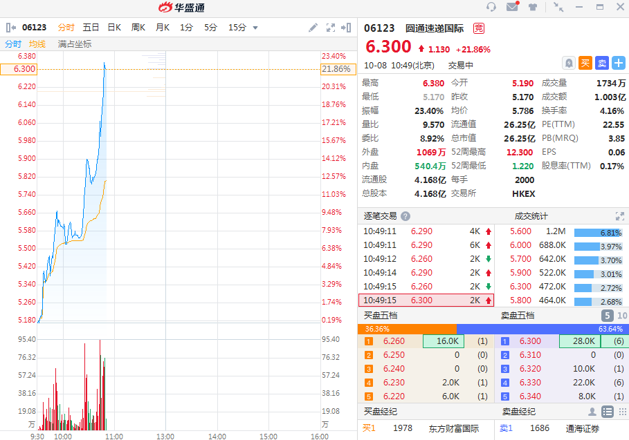
Task: Open the 逐笔交易 tab
Action: tap(380, 216)
